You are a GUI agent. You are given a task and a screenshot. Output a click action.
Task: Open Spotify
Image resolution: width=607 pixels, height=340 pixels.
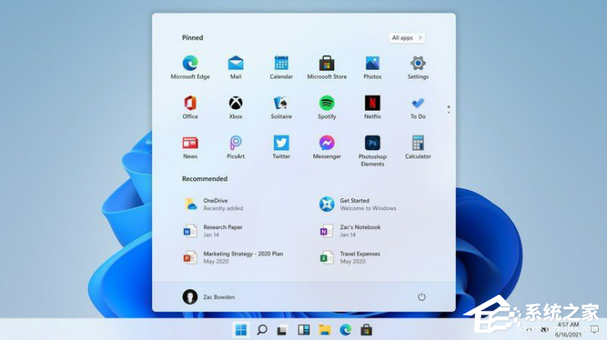pyautogui.click(x=327, y=107)
